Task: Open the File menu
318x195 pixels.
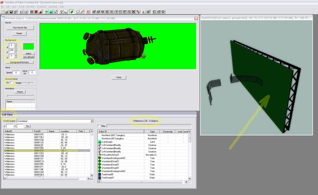Action: click(2, 6)
